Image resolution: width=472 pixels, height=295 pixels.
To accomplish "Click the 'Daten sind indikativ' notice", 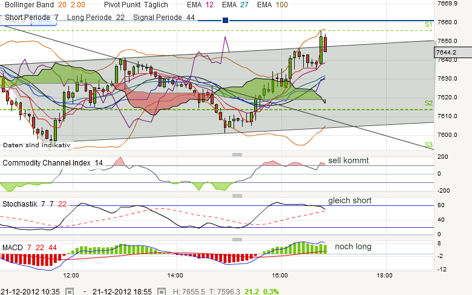I will (x=36, y=145).
